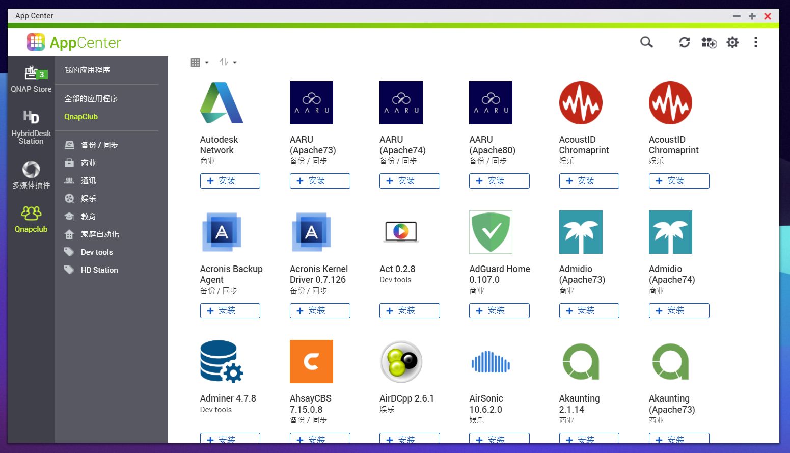
Task: Open the grid view mode dropdown
Action: [199, 62]
